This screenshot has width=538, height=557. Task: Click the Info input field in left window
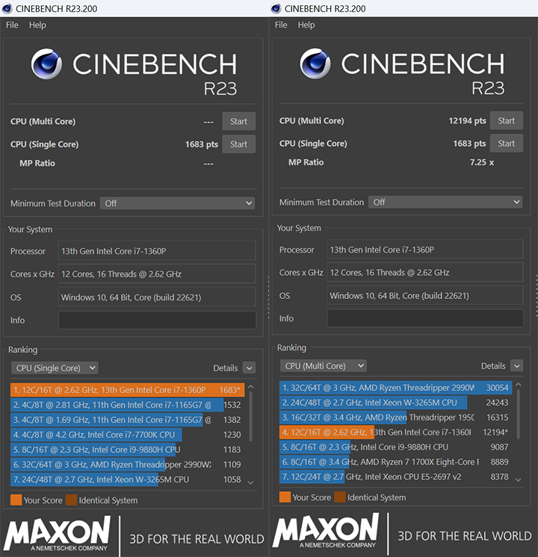[x=157, y=320]
